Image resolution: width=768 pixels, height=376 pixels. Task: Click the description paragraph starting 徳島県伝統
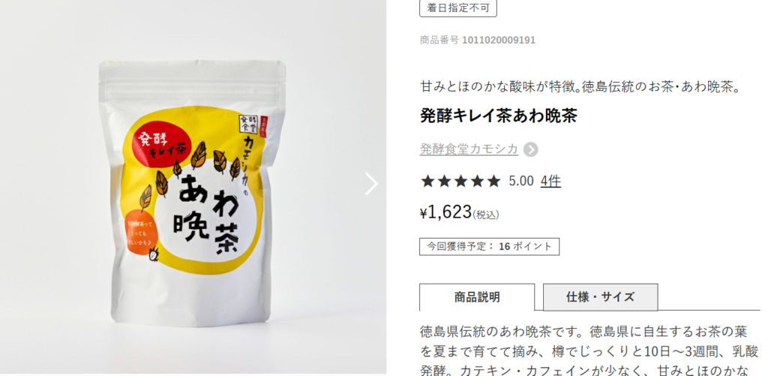pyautogui.click(x=589, y=350)
